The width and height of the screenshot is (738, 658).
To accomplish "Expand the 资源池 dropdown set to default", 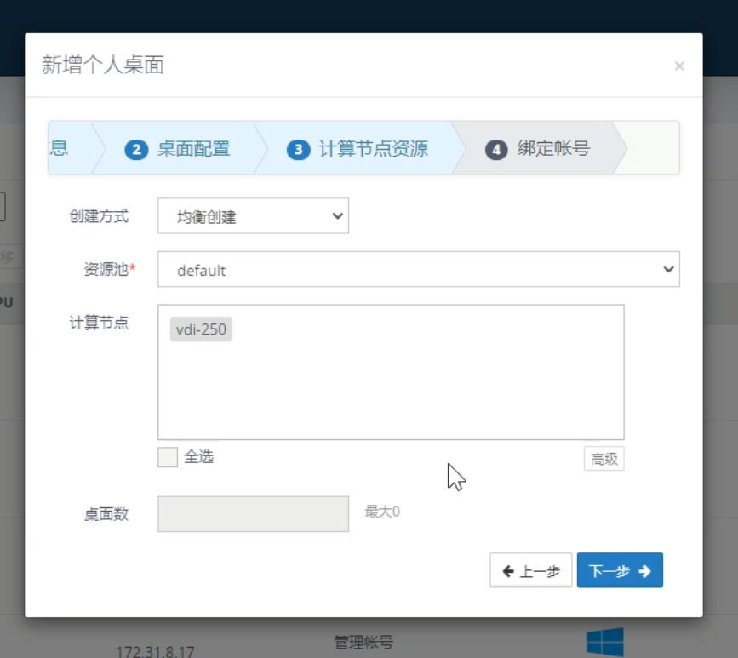I will pyautogui.click(x=417, y=270).
